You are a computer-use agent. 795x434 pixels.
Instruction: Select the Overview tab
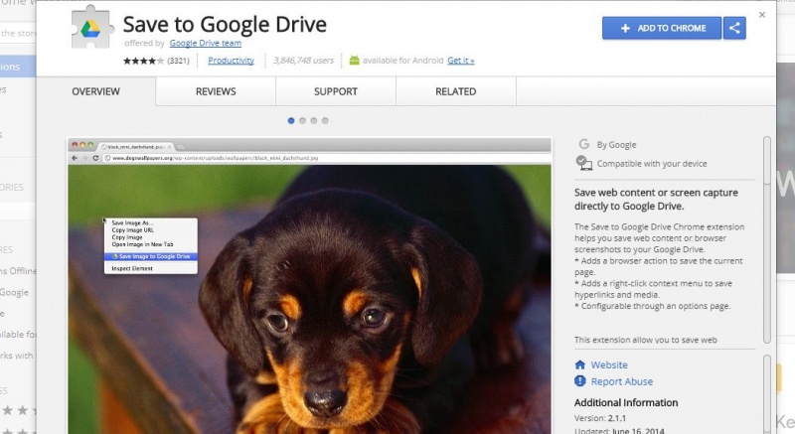pos(95,91)
